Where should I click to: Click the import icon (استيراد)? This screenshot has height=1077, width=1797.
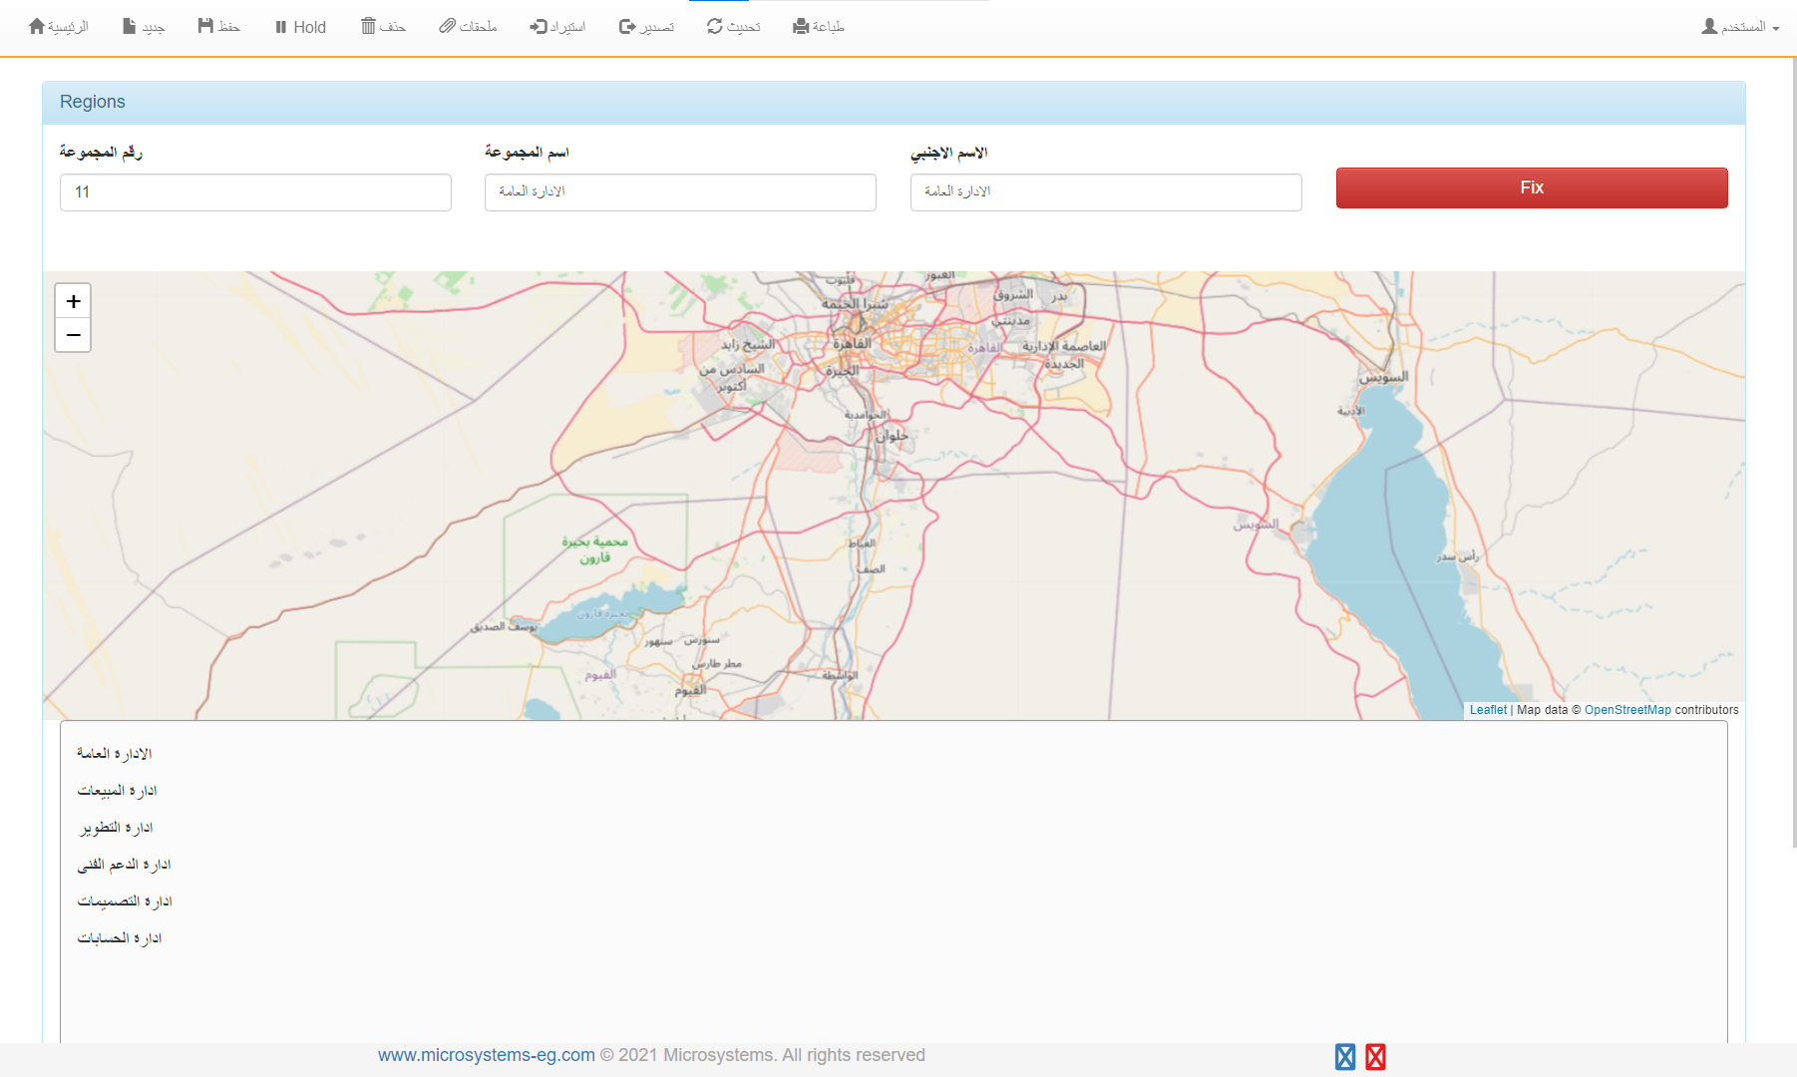[x=539, y=26]
